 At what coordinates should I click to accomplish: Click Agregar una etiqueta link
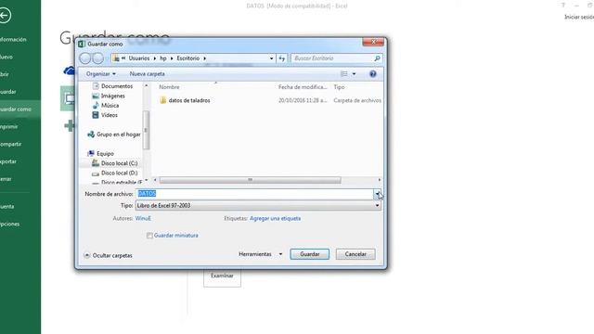click(x=275, y=219)
